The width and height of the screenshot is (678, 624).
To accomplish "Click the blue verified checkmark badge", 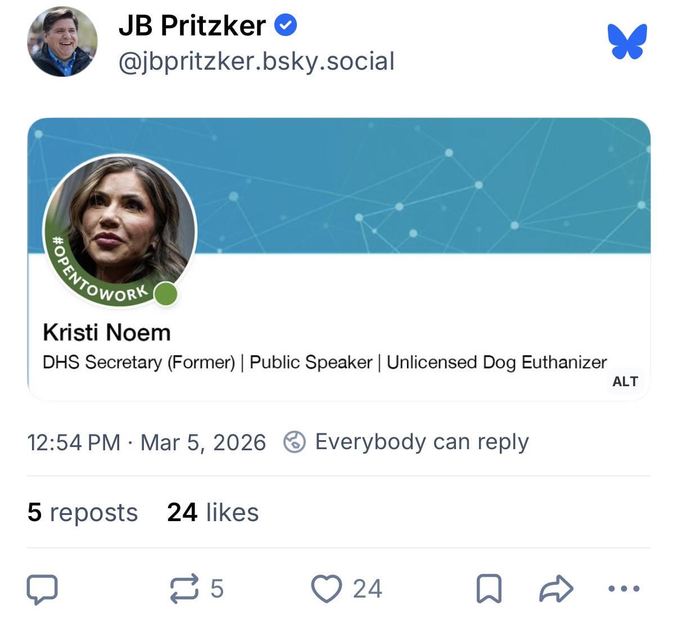I will [286, 25].
